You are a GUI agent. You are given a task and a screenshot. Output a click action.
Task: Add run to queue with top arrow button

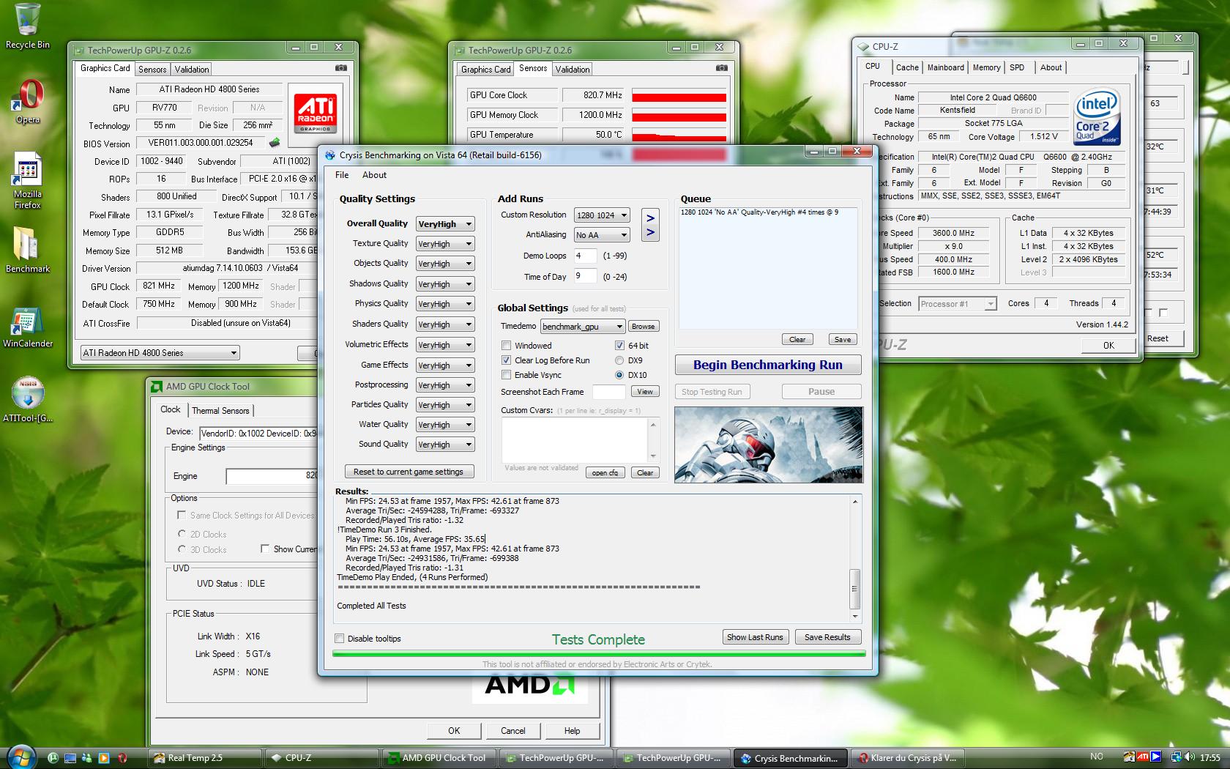coord(650,218)
